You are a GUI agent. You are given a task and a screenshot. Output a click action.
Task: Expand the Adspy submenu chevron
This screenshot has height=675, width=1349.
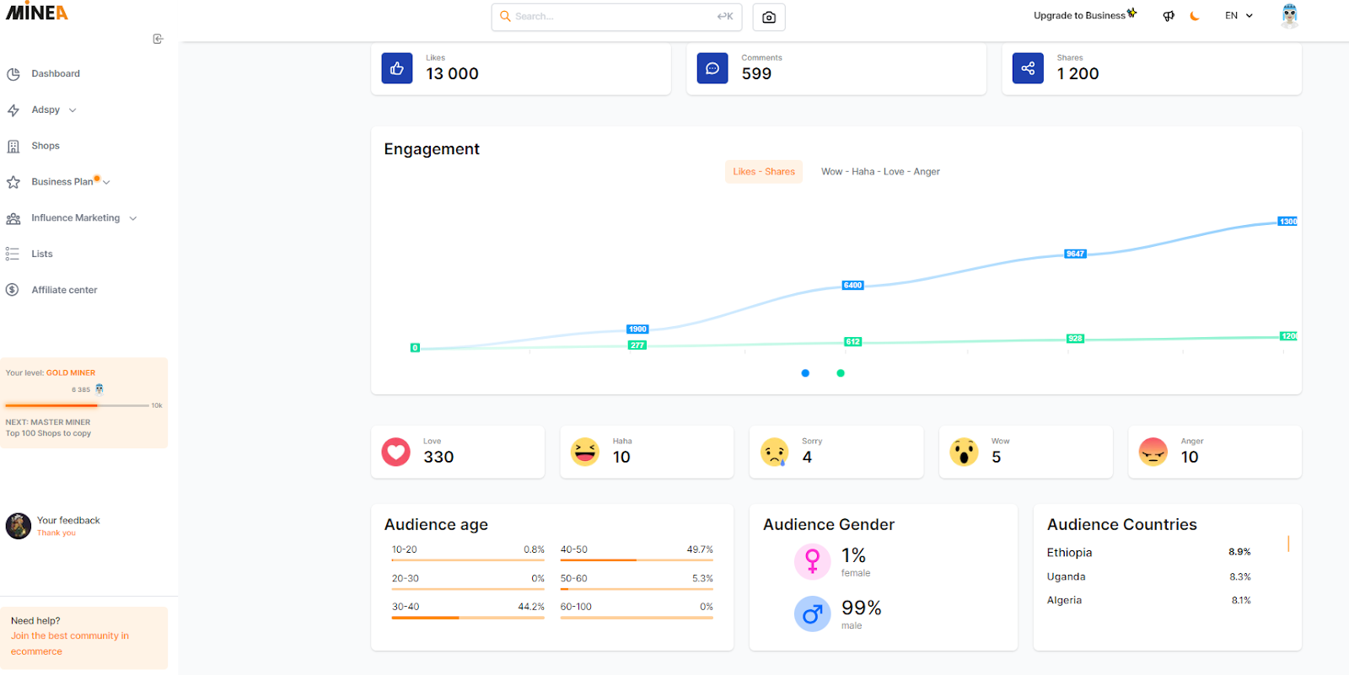[73, 110]
